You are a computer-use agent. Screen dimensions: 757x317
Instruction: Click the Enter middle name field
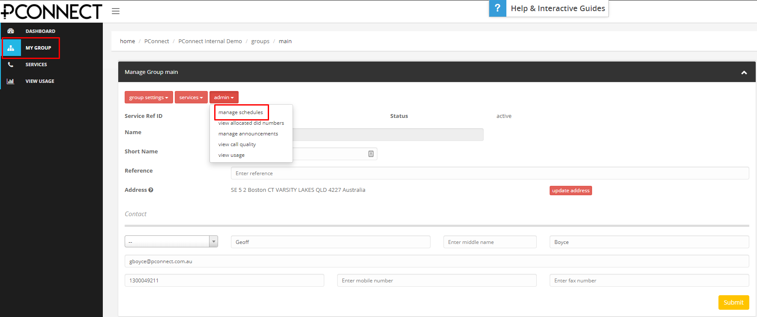490,242
